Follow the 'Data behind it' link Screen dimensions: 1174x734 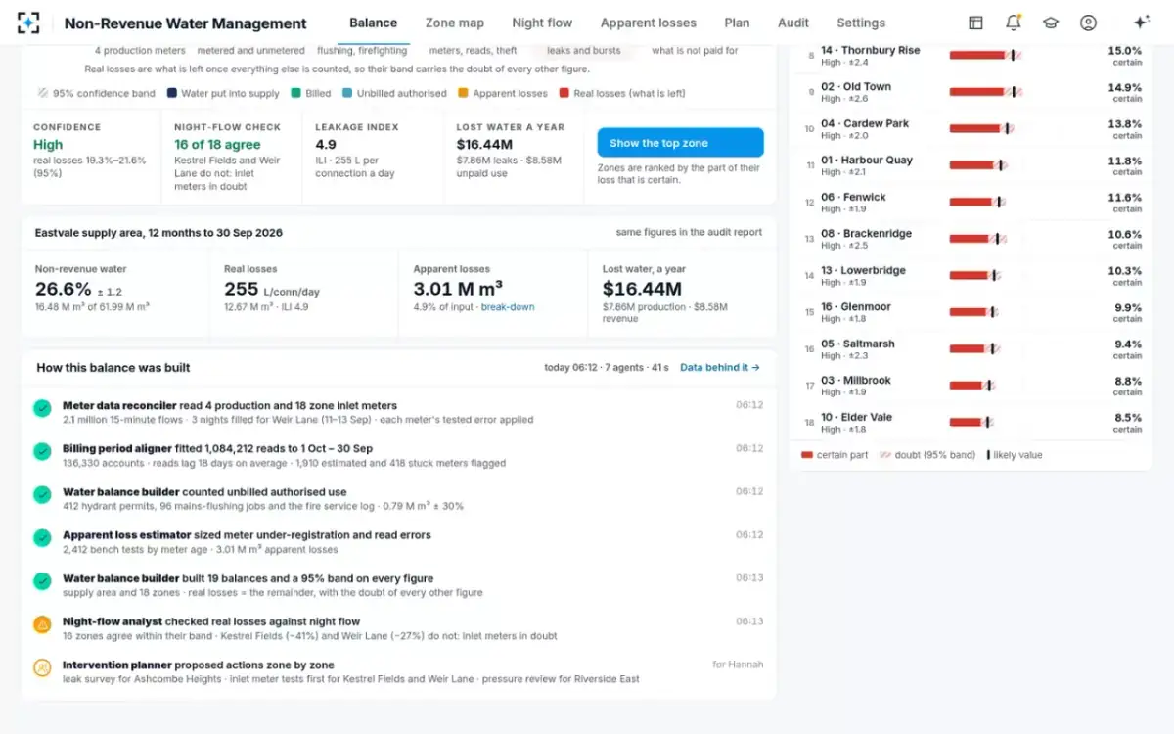pos(720,368)
